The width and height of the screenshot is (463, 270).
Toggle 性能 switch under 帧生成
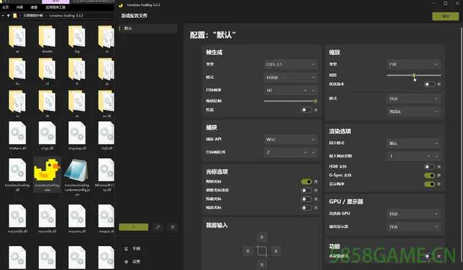[x=306, y=110]
